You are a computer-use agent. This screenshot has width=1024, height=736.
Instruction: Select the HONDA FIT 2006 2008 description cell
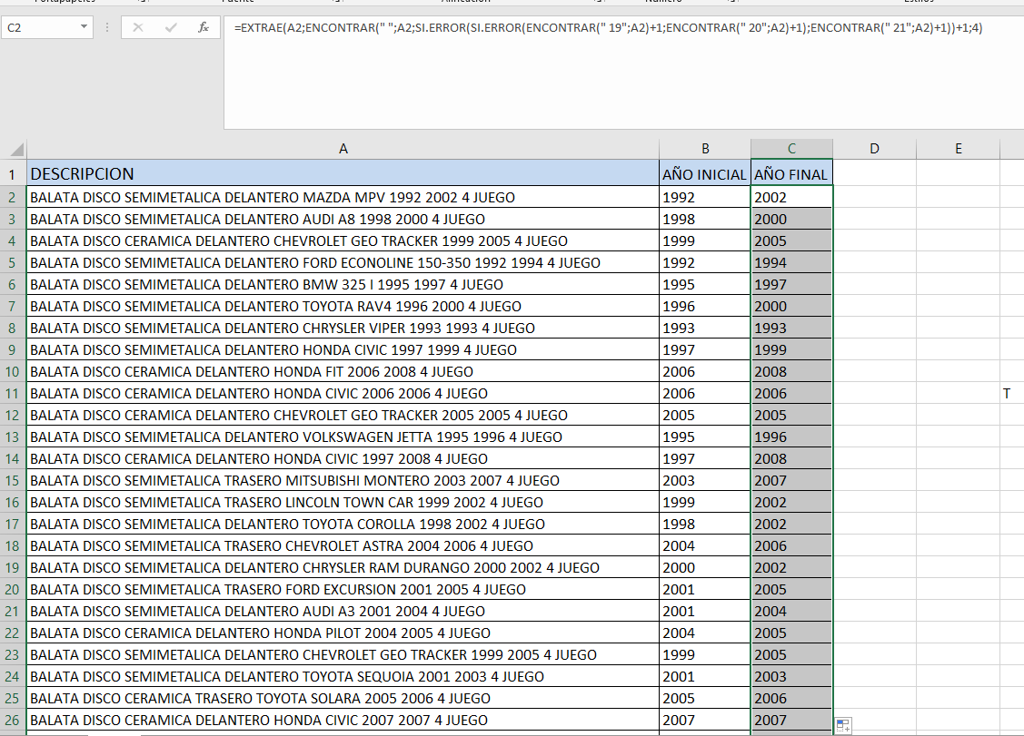coord(343,371)
